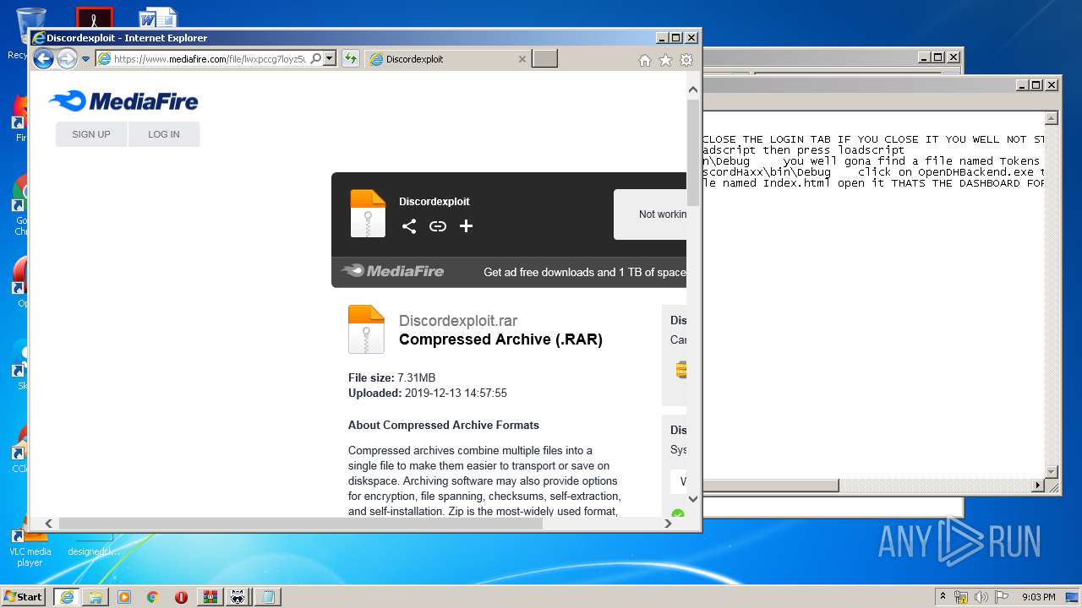Open WinRAR taskbar icon
Screen dimensions: 1082x608
pyautogui.click(x=210, y=596)
